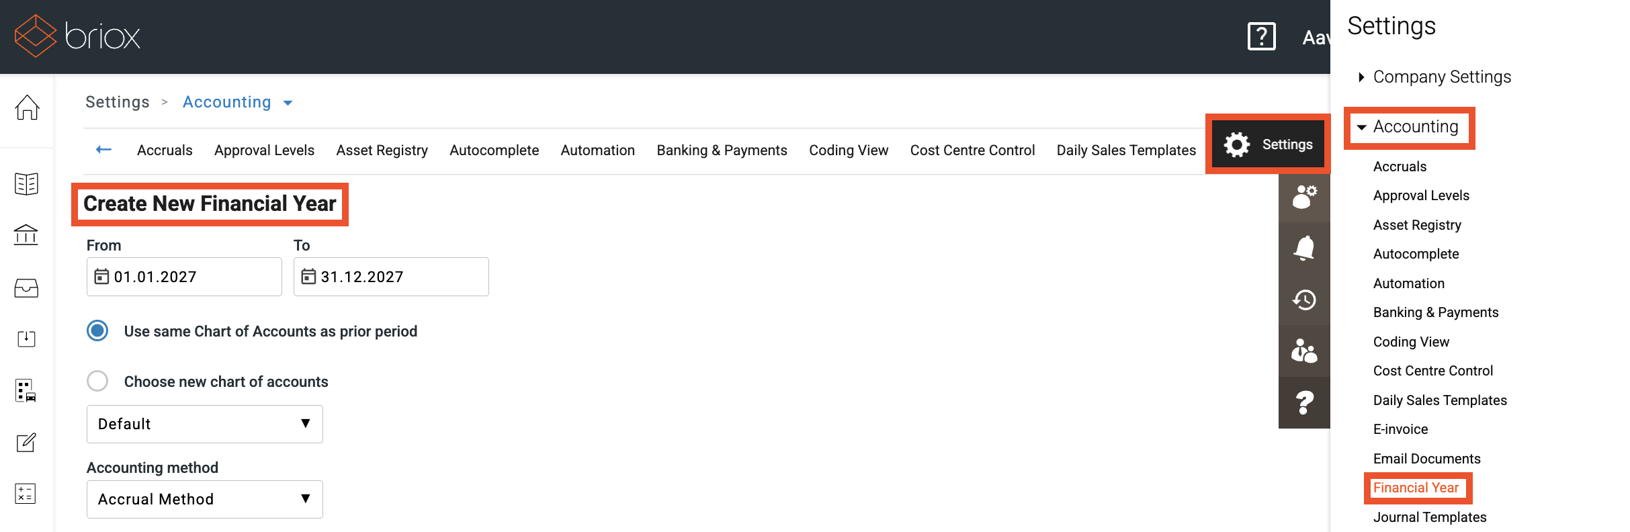1630x532 pixels.
Task: Click the home icon in left sidebar
Action: (x=27, y=107)
